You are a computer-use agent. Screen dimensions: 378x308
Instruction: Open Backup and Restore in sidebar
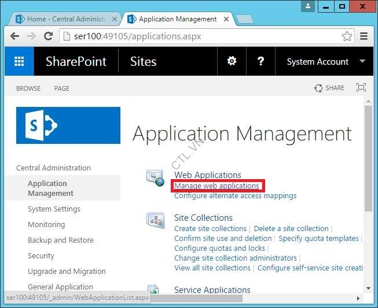coord(61,240)
